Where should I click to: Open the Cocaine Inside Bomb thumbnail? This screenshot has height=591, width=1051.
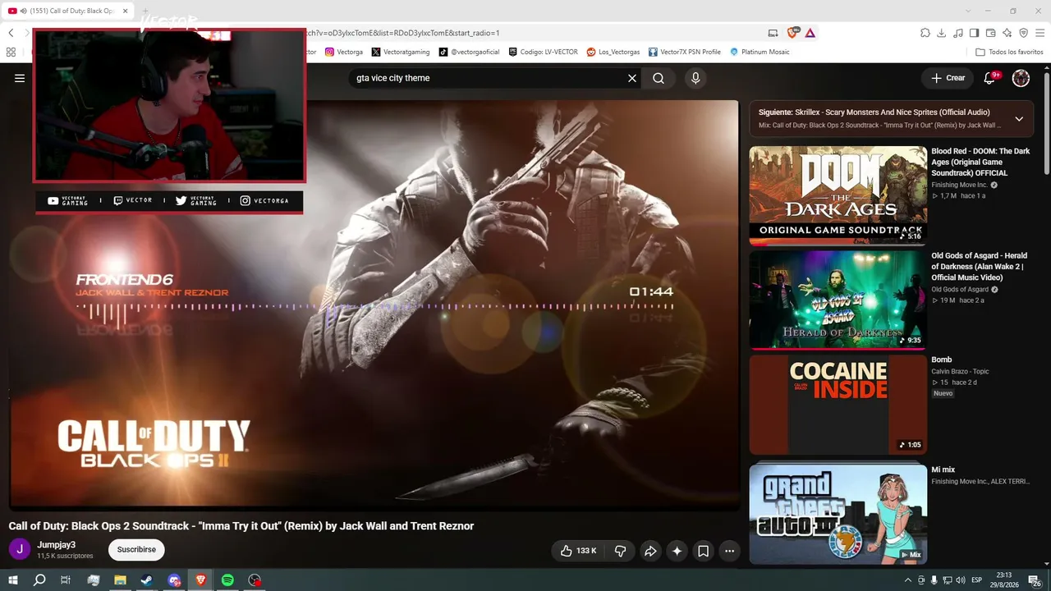point(838,405)
